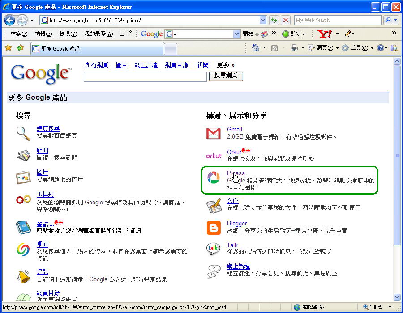Follow the 所有網頁 link
Viewport: 403px width, 313px height.
[97, 65]
